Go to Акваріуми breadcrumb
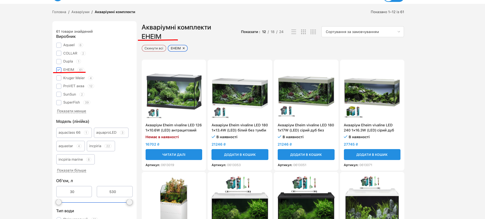The image size is (485, 219). coord(80,12)
